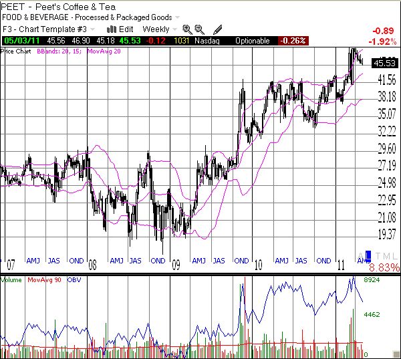
Task: Click the 41.56 price axis label
Action: tap(387, 80)
